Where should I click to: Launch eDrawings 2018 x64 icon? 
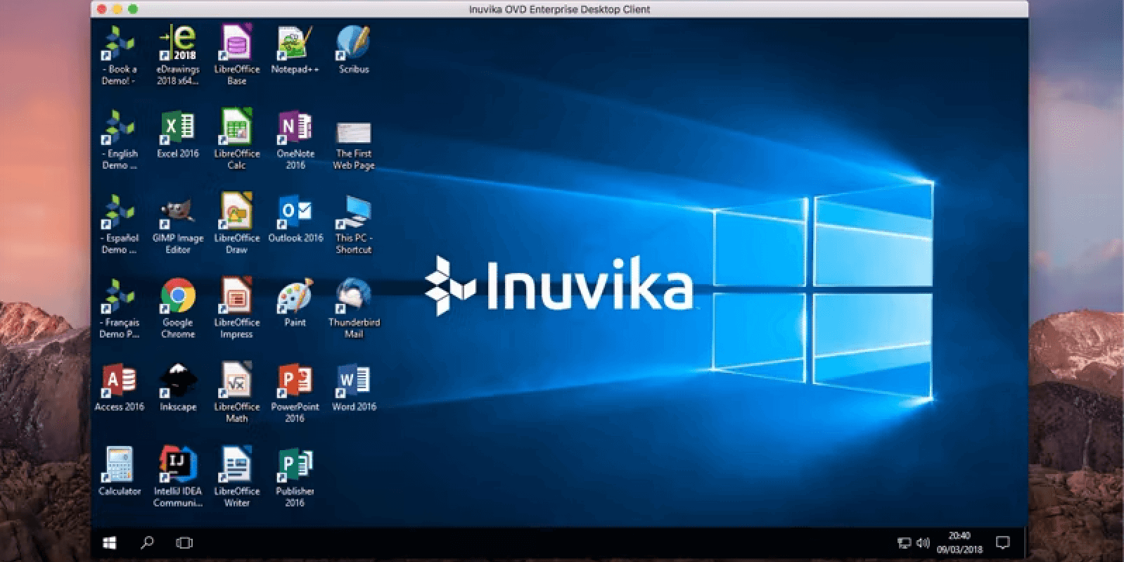coord(178,56)
